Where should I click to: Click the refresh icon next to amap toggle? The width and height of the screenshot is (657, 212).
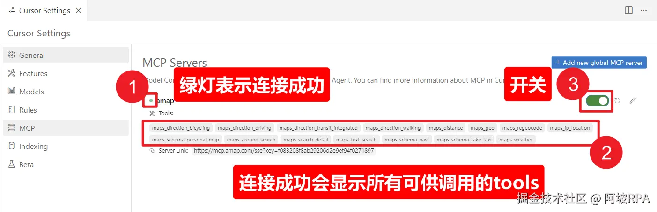click(617, 100)
